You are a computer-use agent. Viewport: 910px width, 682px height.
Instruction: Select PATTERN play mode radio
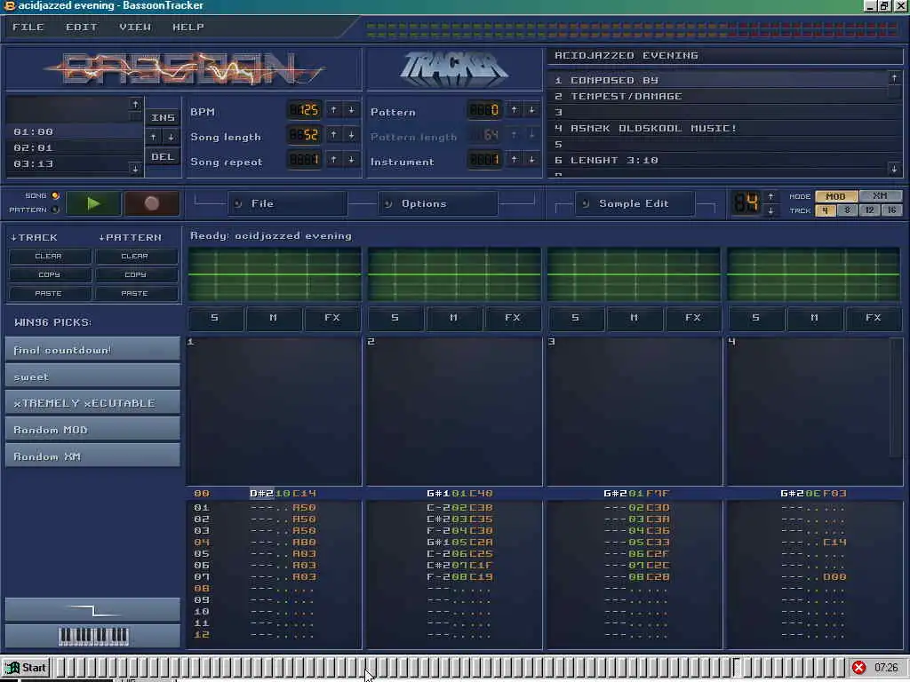[x=56, y=210]
